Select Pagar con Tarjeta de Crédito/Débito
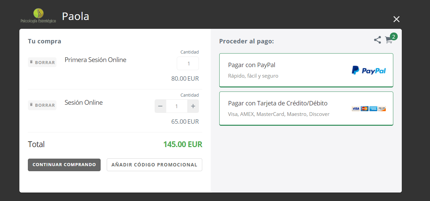 point(306,108)
